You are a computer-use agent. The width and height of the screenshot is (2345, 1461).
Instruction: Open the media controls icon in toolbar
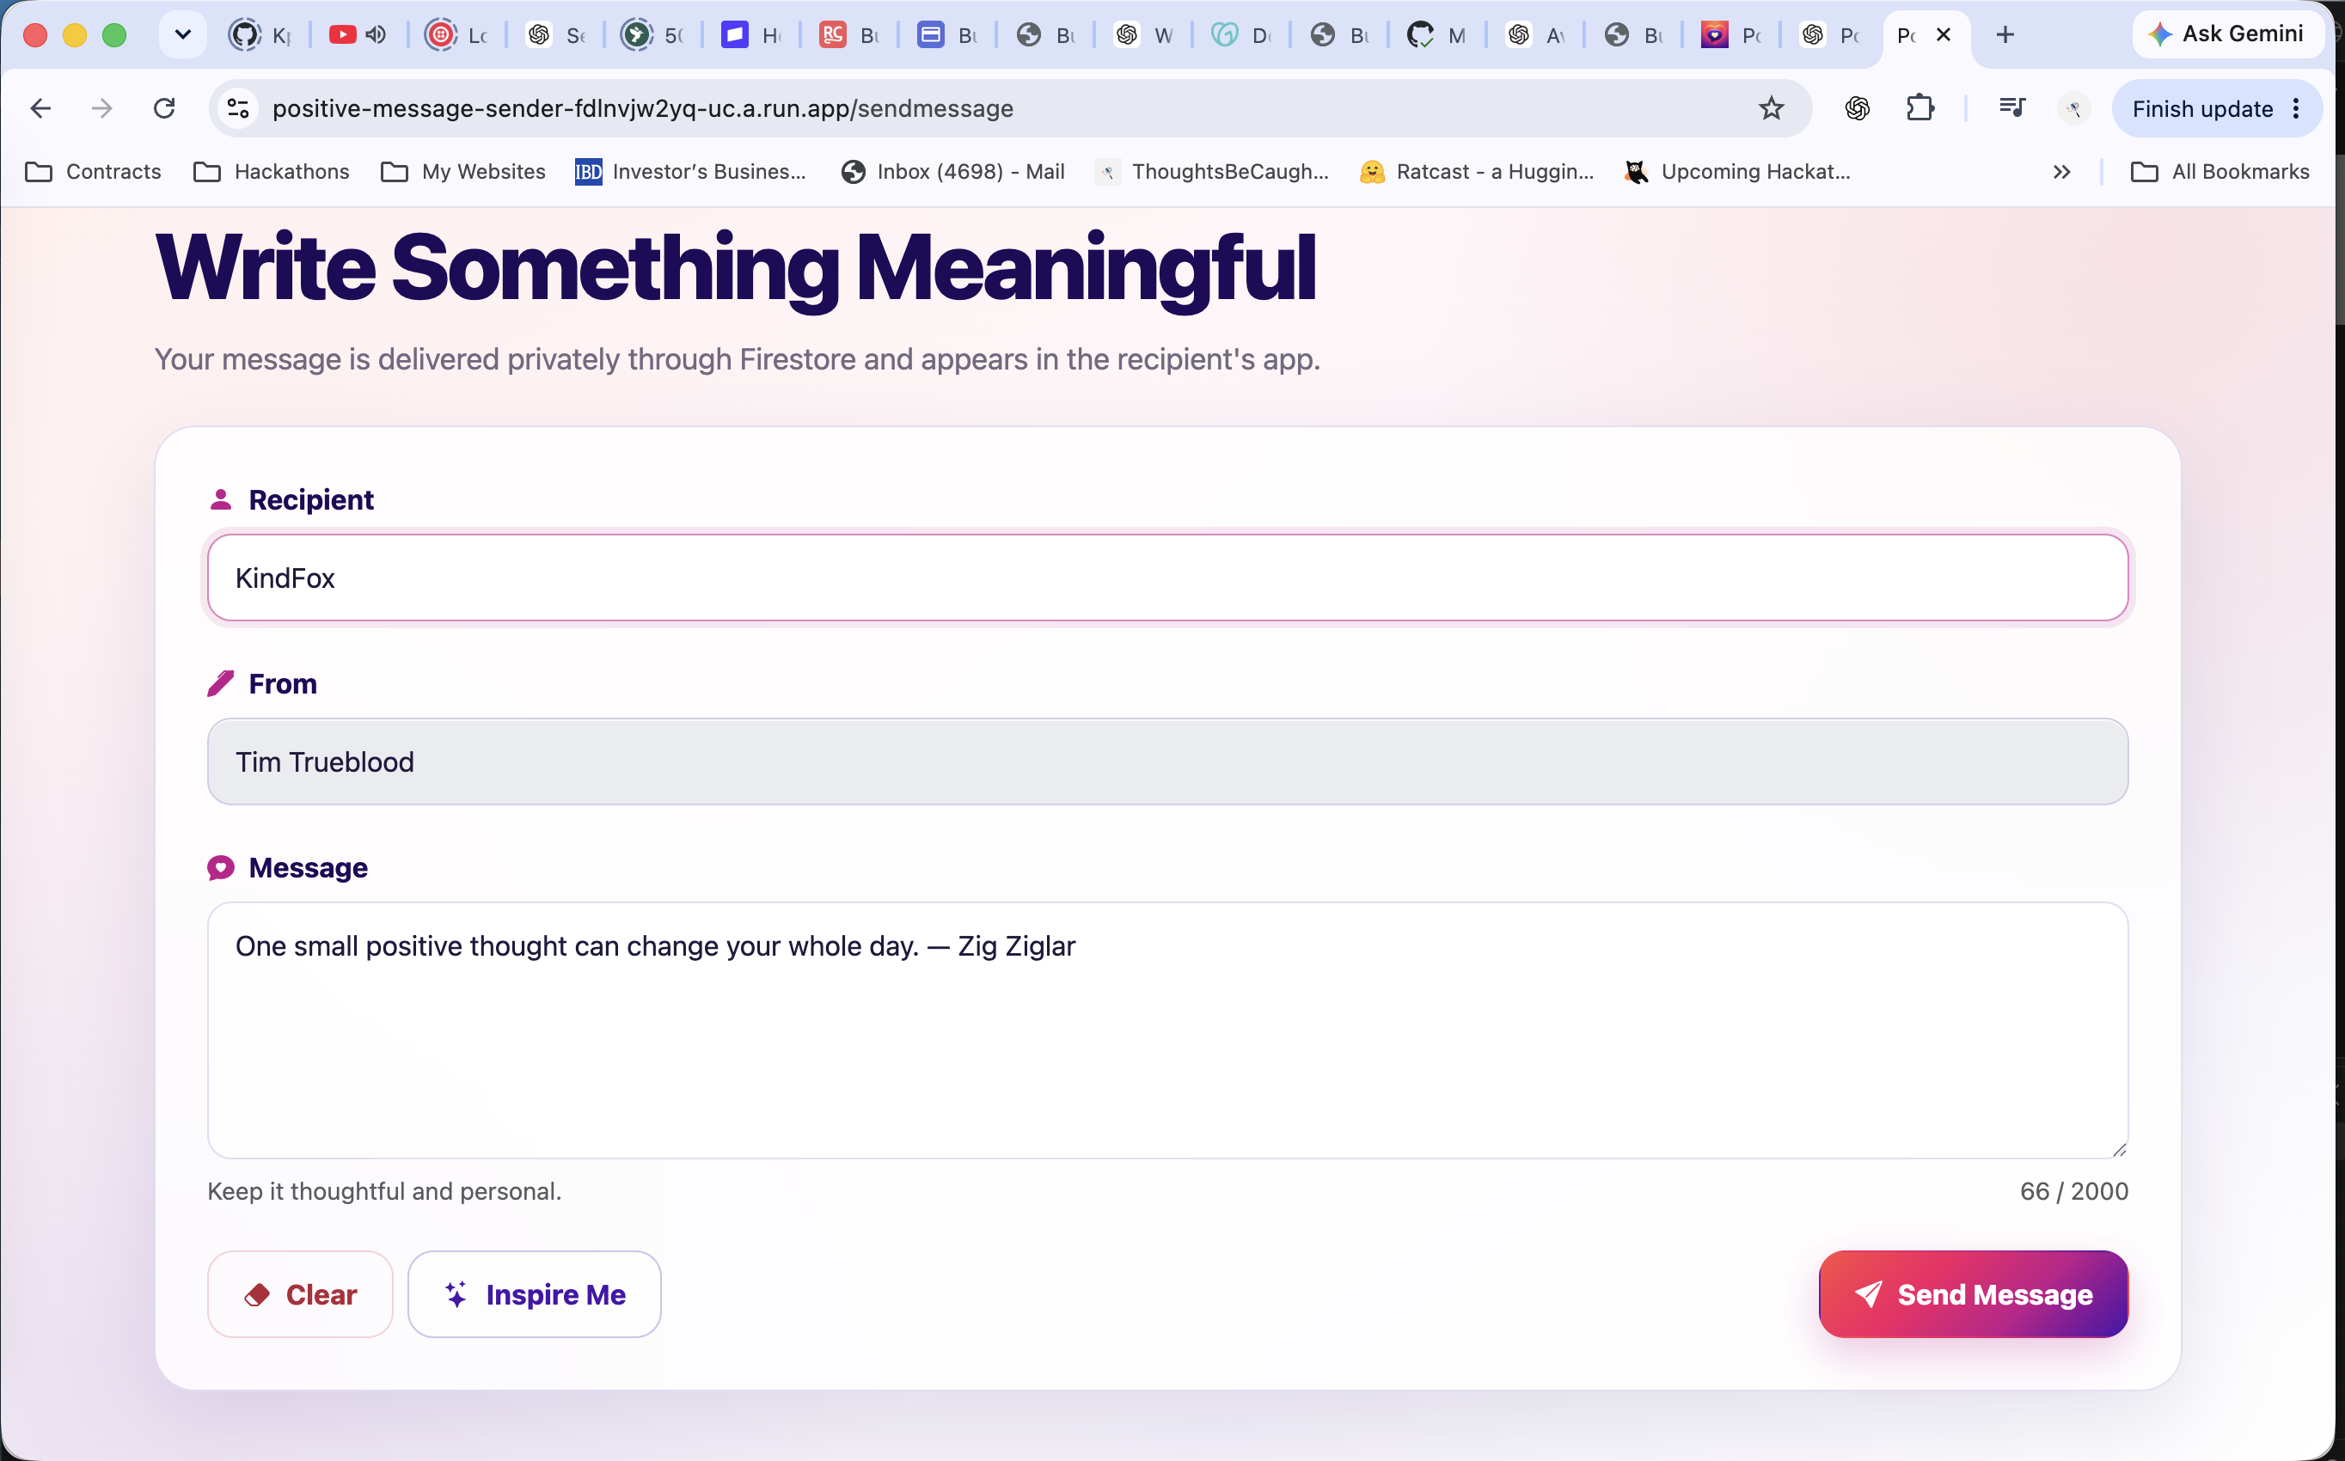pyautogui.click(x=2011, y=108)
